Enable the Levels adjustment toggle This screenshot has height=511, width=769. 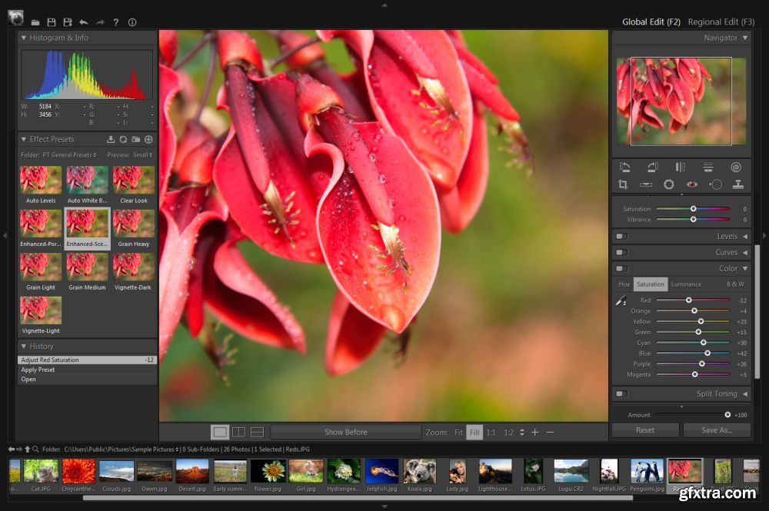[621, 237]
